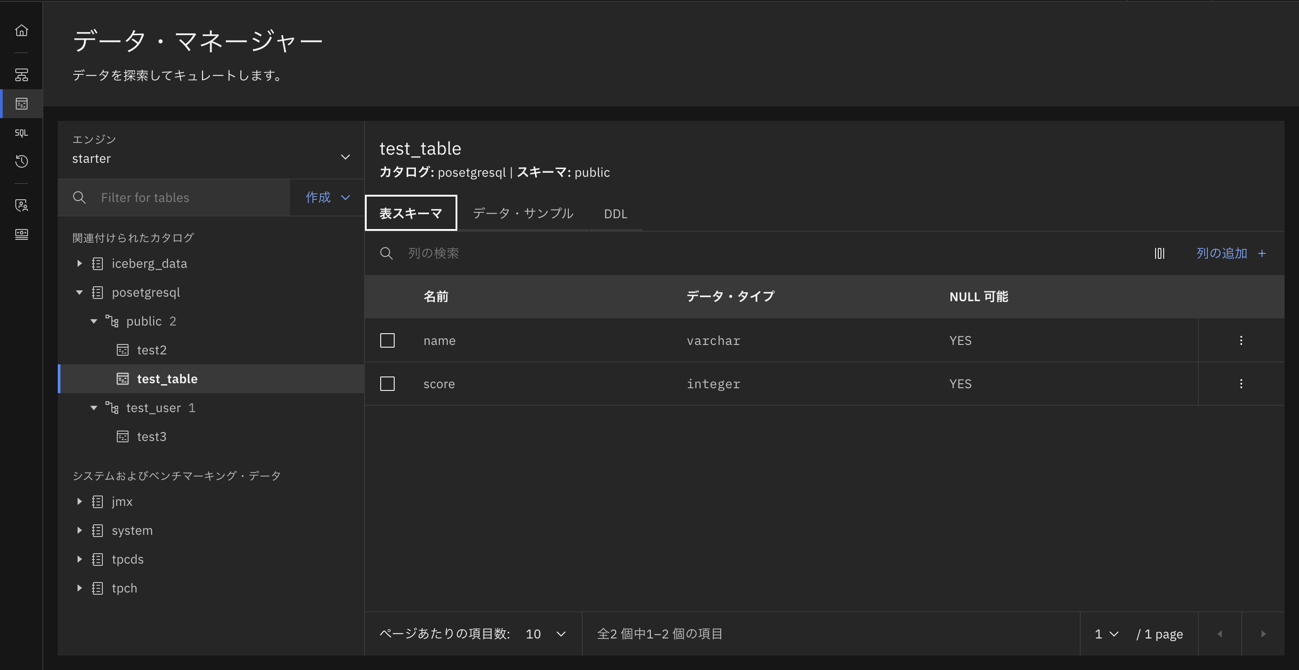
Task: Expand the tpch catalog
Action: (x=79, y=588)
